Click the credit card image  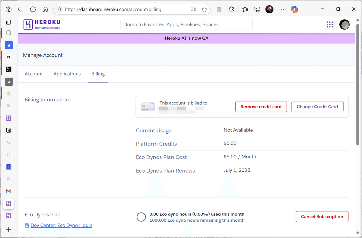(x=148, y=107)
